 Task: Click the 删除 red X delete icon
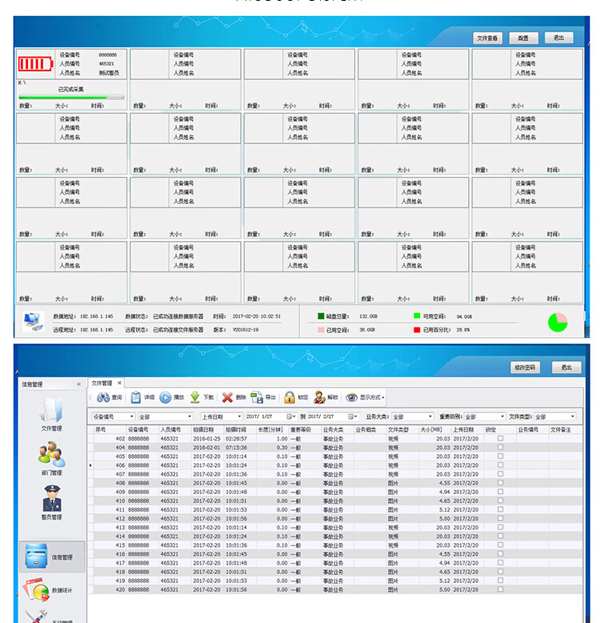227,397
